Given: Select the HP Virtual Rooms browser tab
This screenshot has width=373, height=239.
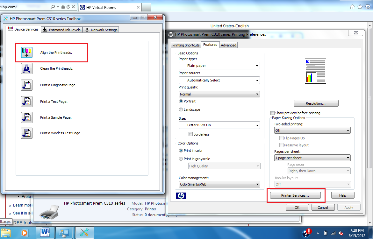Looking at the screenshot, I should 110,7.
